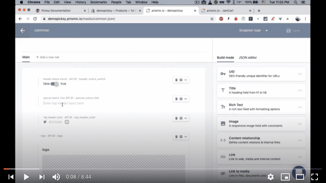Open the History menu in menu bar

pos(81,2)
